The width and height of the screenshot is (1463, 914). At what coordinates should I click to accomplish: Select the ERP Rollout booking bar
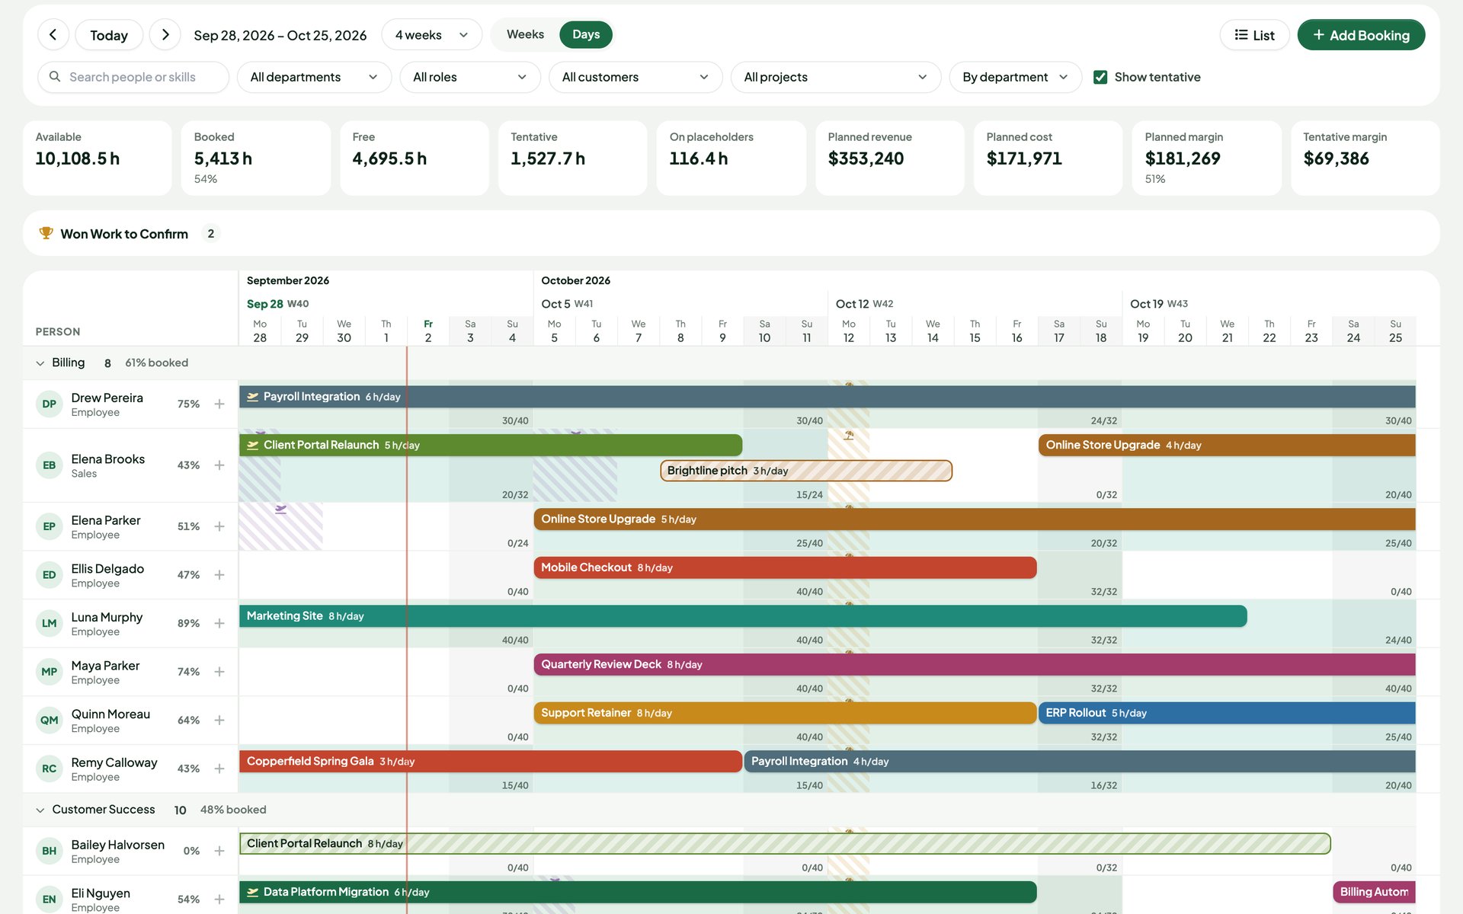(1227, 713)
